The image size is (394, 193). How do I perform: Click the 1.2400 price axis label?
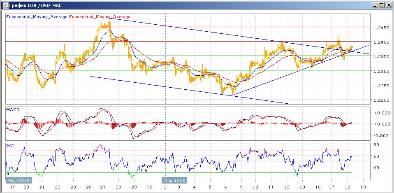[381, 42]
